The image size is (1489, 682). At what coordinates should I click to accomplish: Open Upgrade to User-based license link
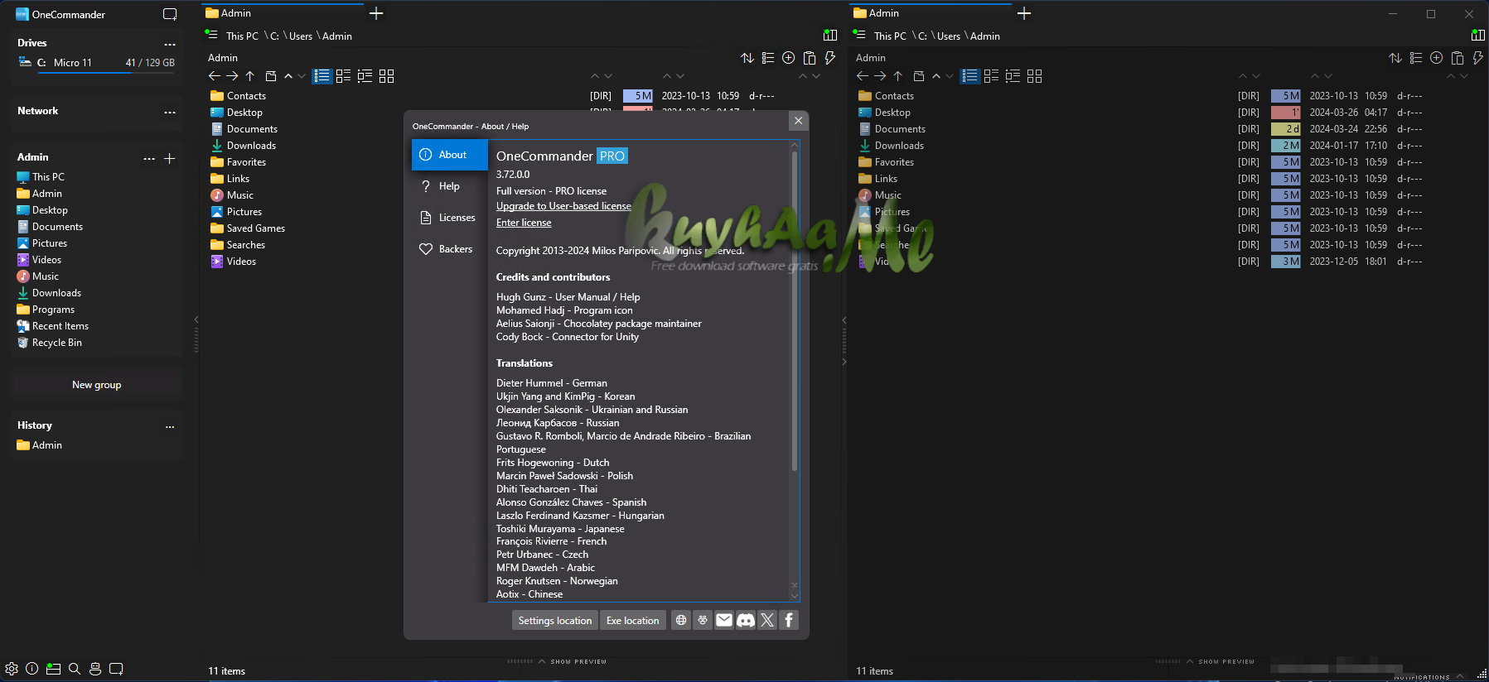pyautogui.click(x=563, y=206)
